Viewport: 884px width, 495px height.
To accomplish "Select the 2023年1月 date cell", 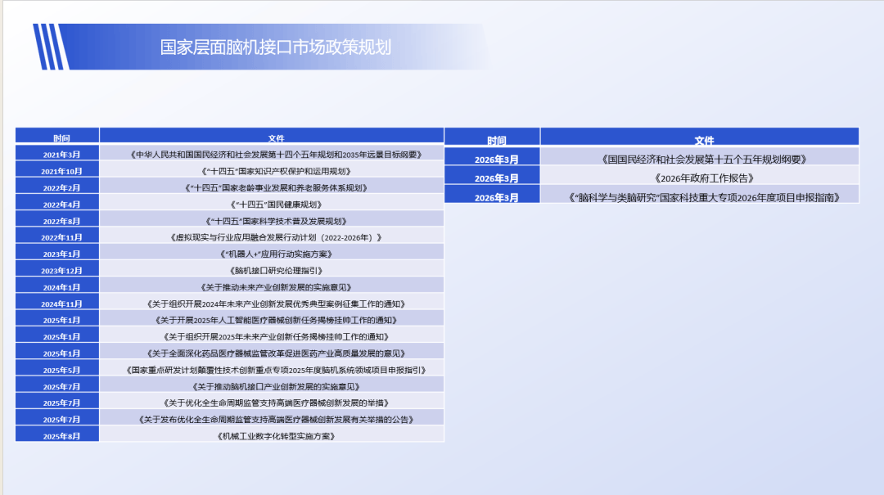I will coord(57,253).
